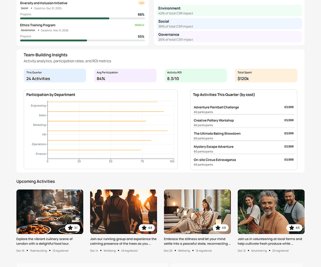Click the 45 registered label
Viewport: 321px width, 267px height.
[129, 250]
